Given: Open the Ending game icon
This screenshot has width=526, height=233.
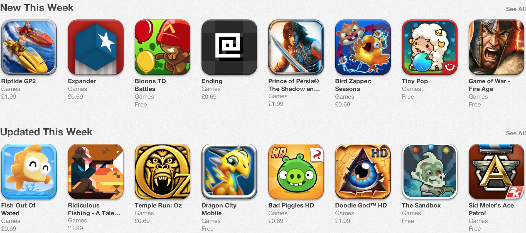Looking at the screenshot, I should coord(229,47).
